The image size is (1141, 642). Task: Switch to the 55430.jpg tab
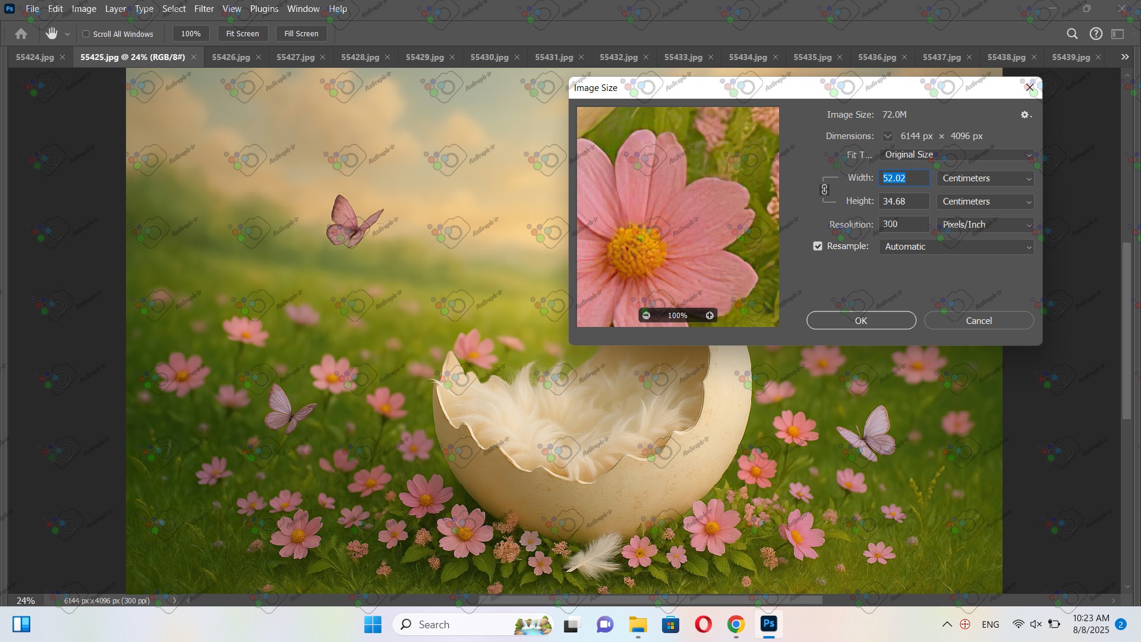(x=489, y=57)
